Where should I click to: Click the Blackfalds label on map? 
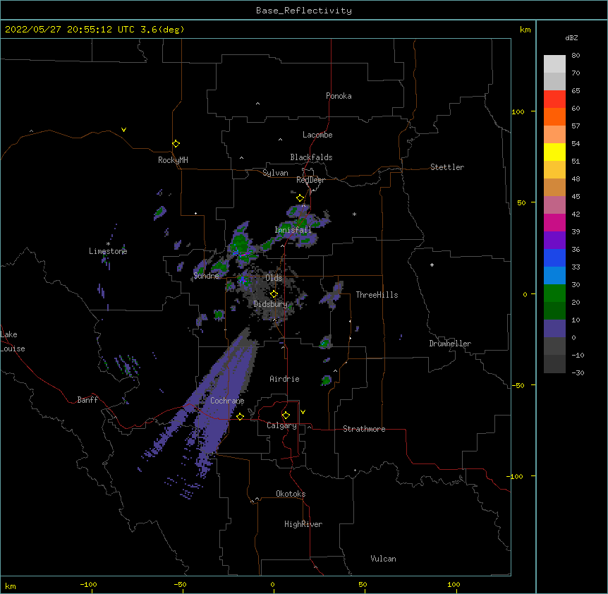(x=311, y=157)
